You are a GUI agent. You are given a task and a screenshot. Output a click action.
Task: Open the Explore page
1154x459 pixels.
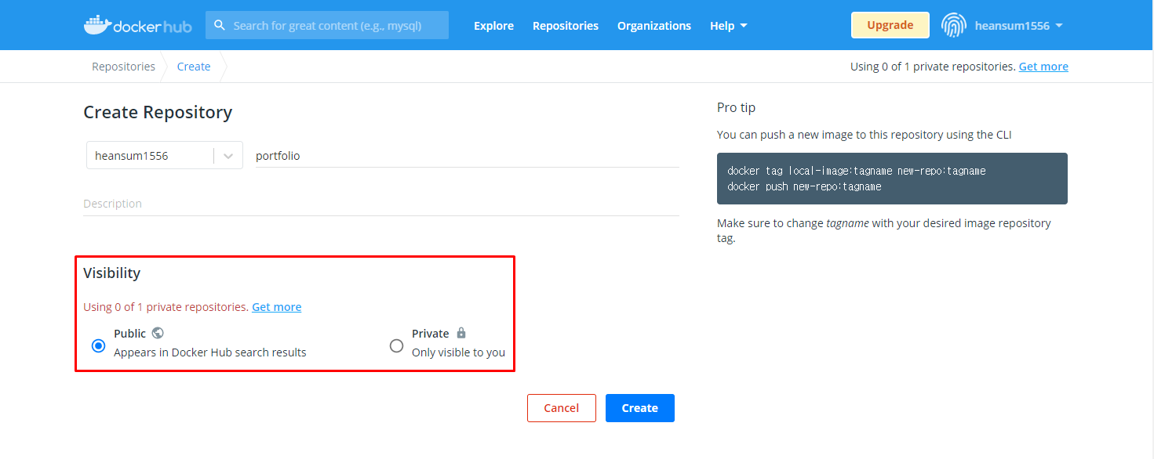coord(493,26)
